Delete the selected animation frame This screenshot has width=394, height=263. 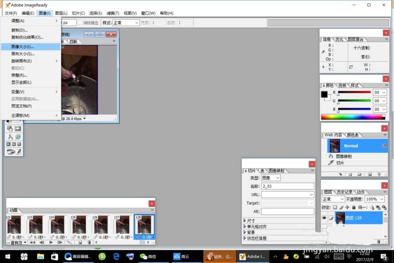pyautogui.click(x=89, y=242)
